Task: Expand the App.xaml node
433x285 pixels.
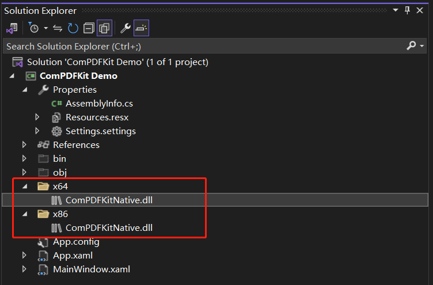Action: 24,255
